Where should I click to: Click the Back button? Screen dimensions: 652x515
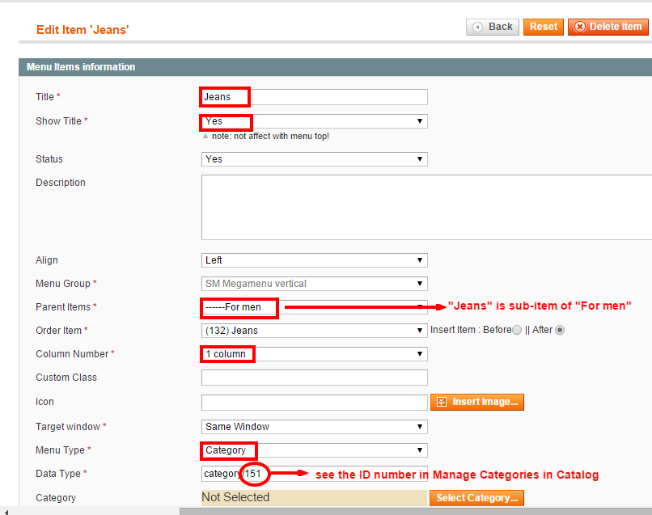(493, 27)
